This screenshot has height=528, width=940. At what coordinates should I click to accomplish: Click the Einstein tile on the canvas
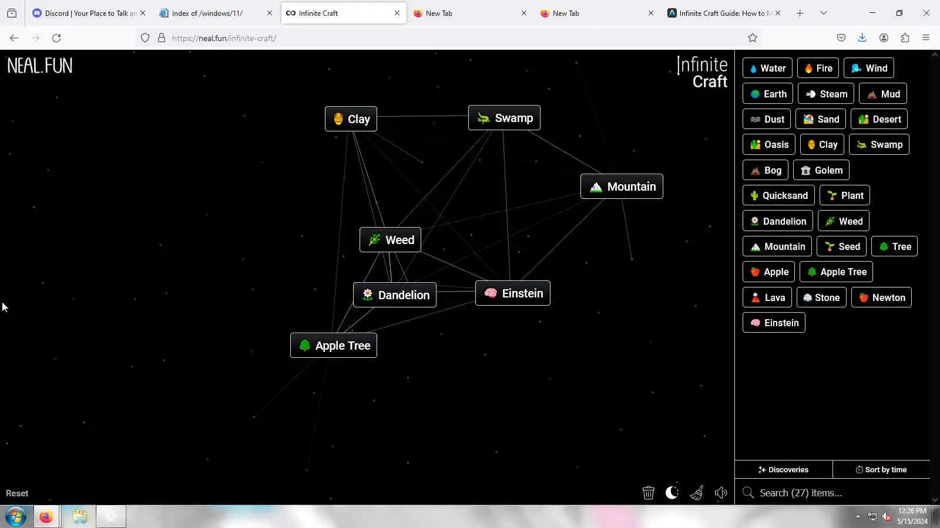pos(513,293)
